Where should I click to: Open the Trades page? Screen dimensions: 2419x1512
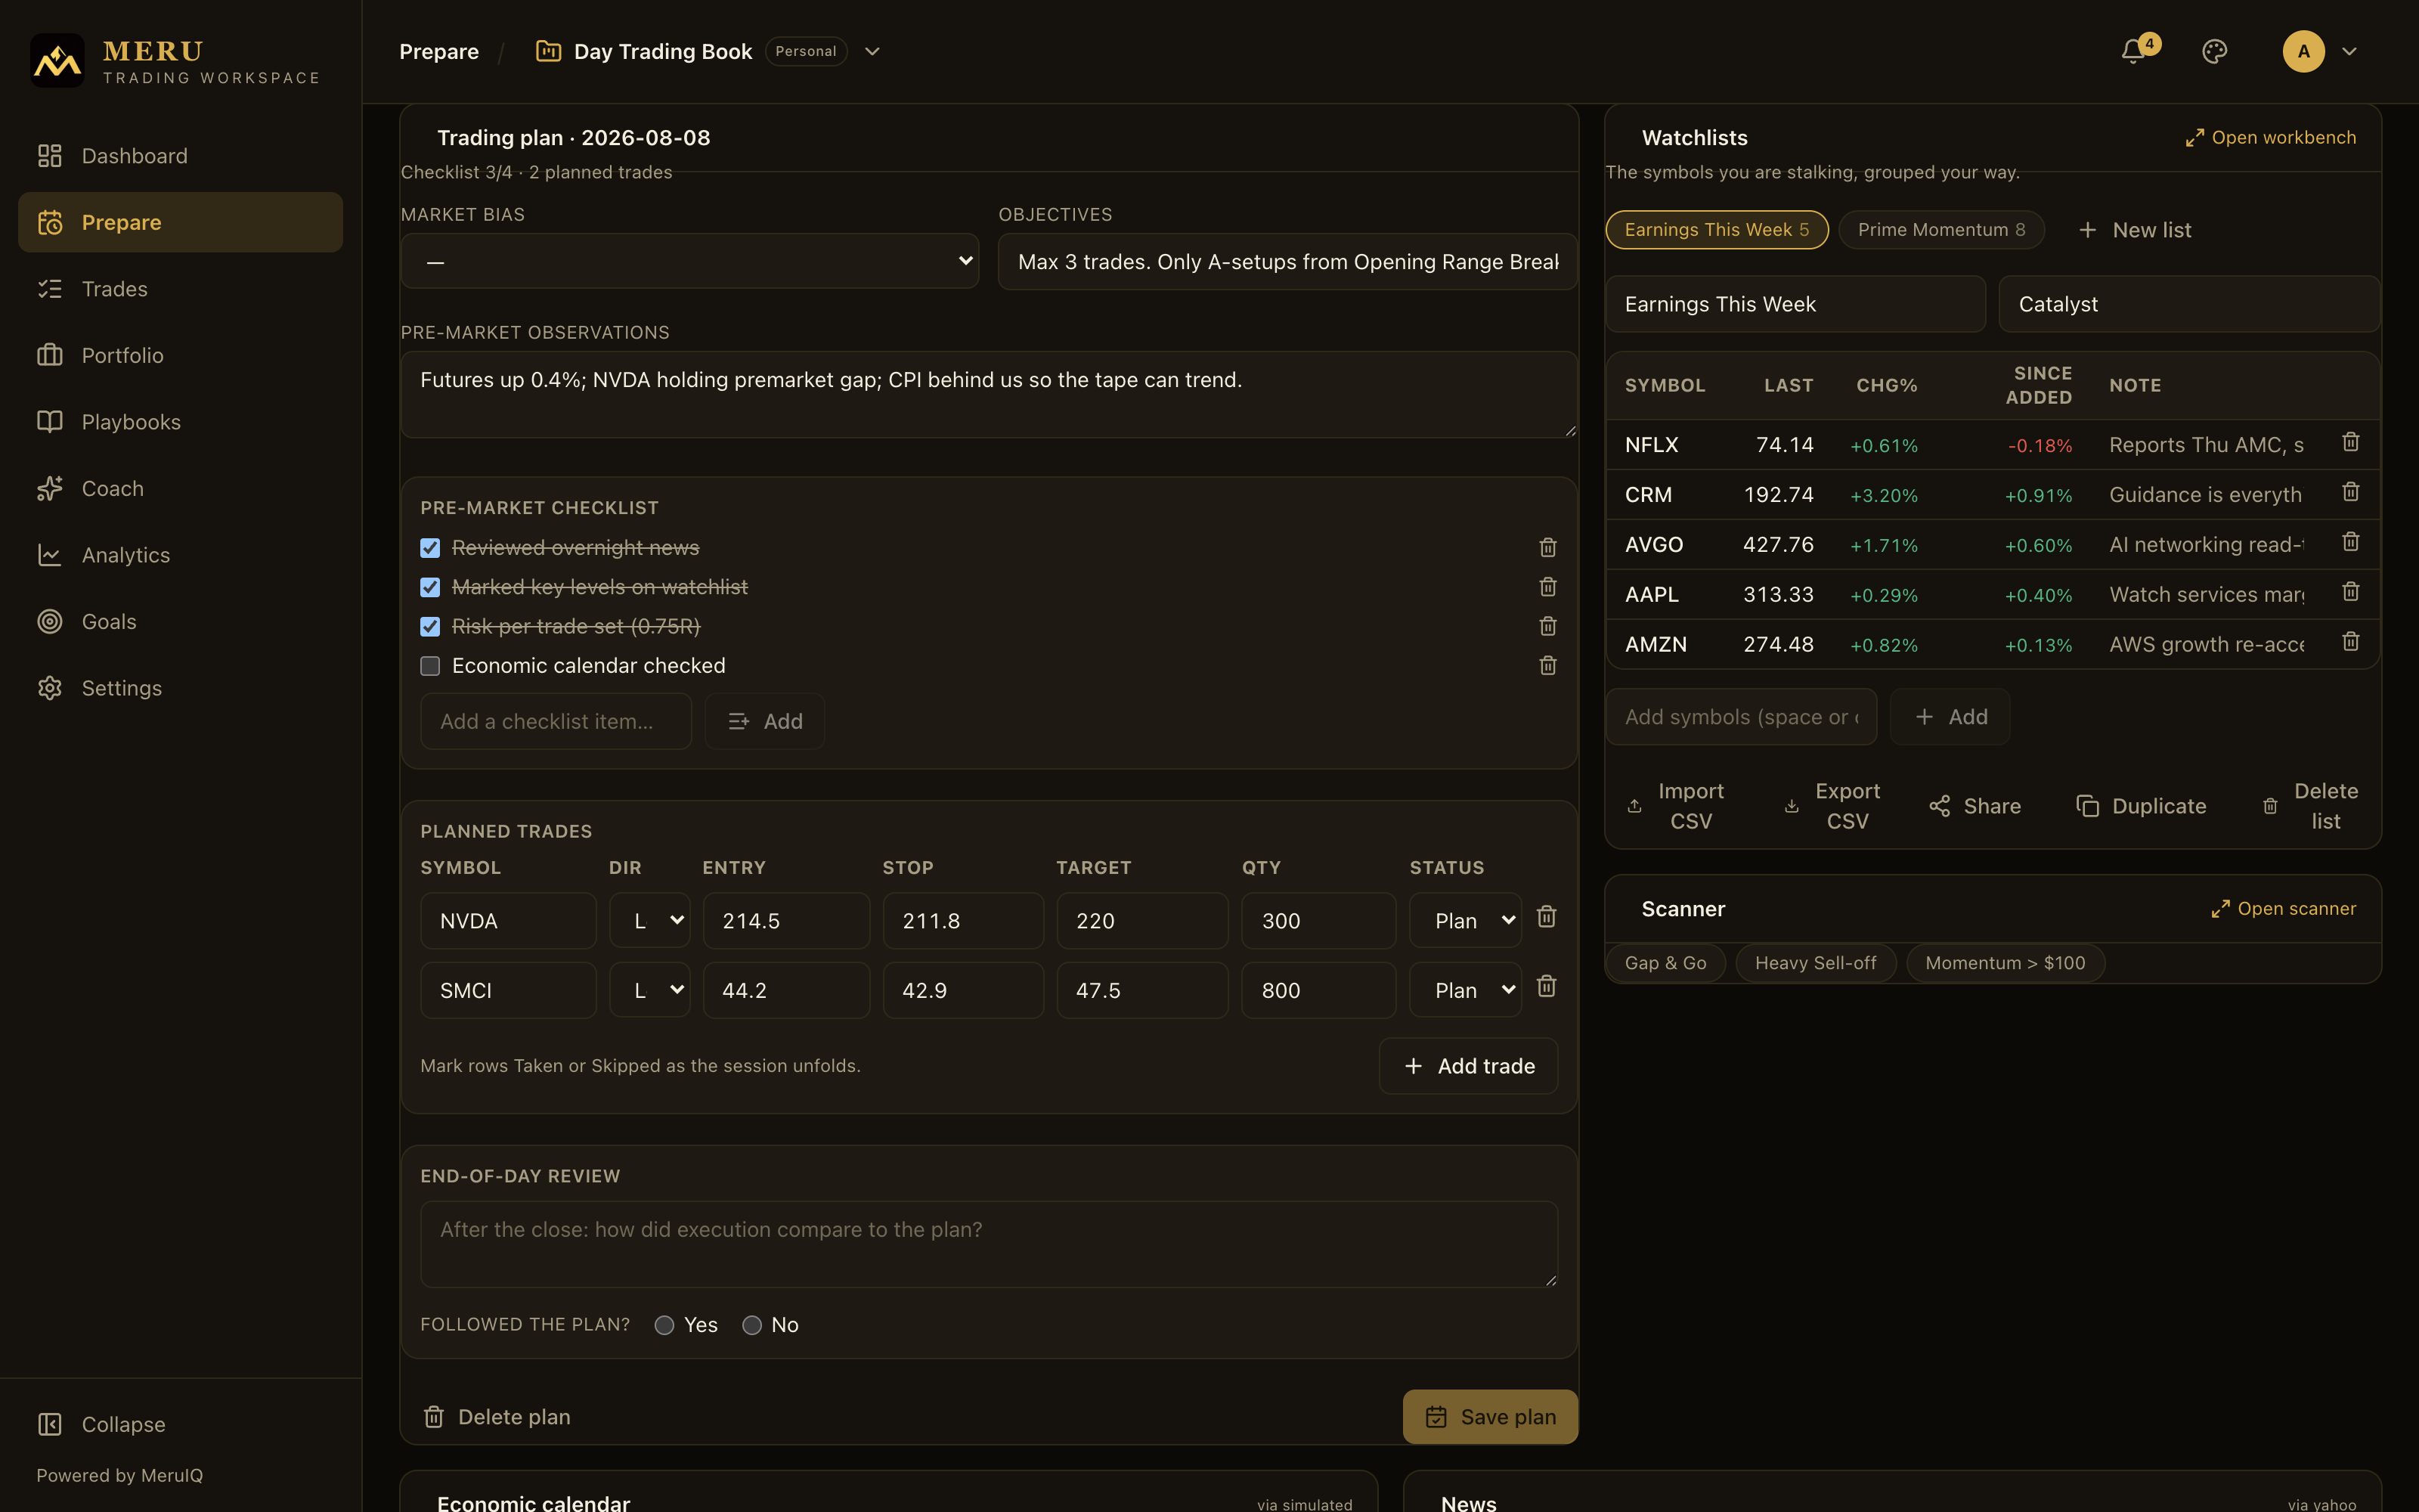point(180,289)
